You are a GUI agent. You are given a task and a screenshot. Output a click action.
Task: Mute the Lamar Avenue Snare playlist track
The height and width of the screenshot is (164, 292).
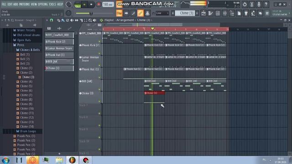99,66
